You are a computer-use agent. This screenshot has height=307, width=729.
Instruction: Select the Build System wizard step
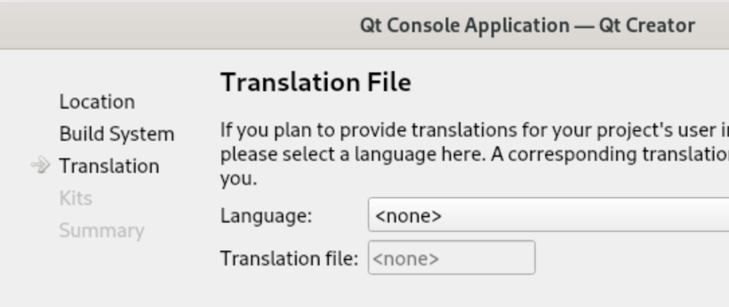coord(116,134)
